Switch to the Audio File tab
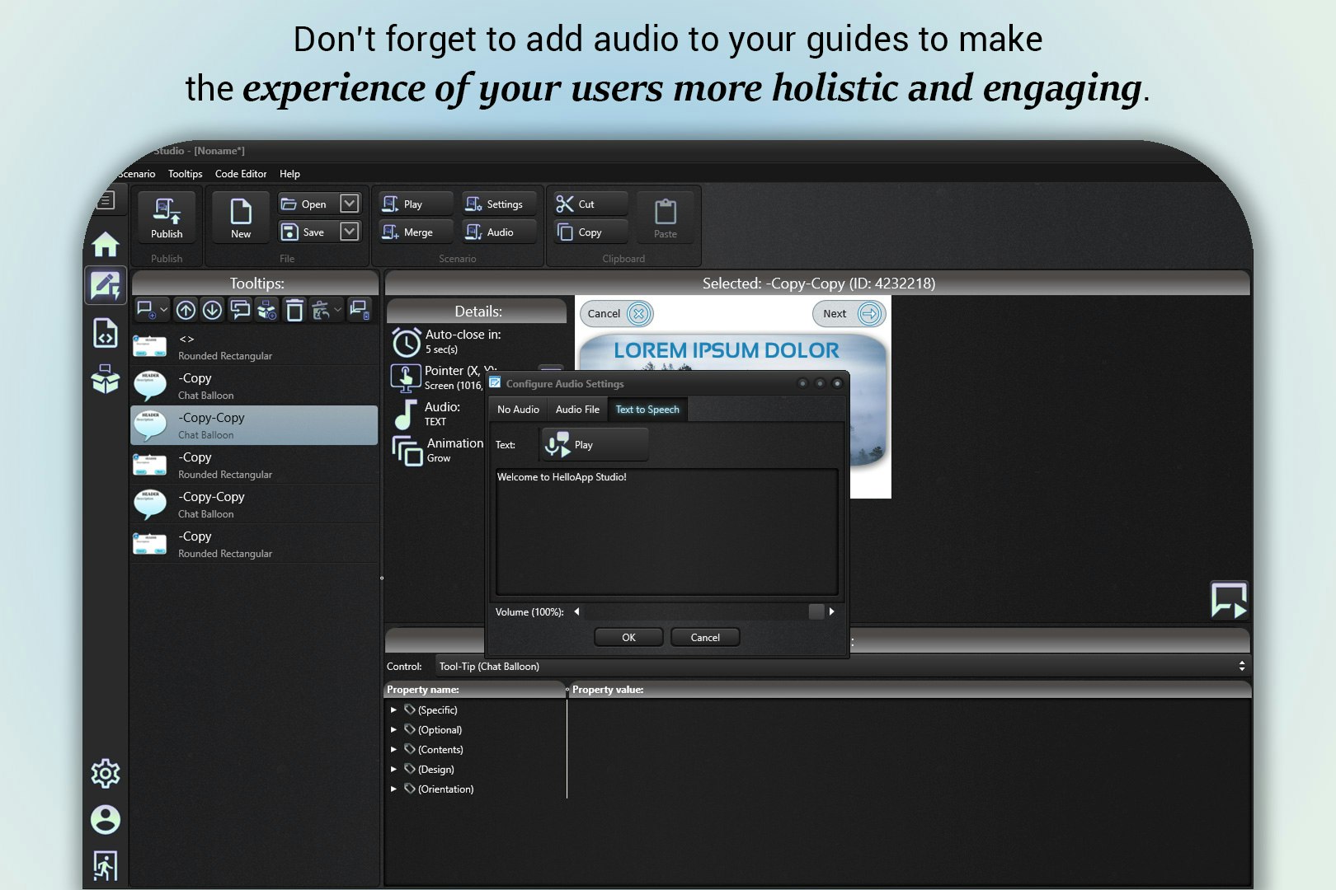 point(577,410)
